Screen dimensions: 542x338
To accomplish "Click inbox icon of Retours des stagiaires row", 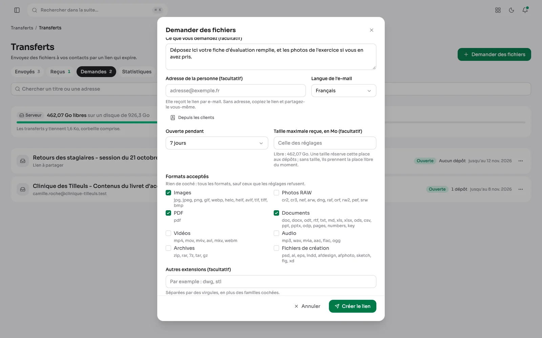I will (23, 161).
